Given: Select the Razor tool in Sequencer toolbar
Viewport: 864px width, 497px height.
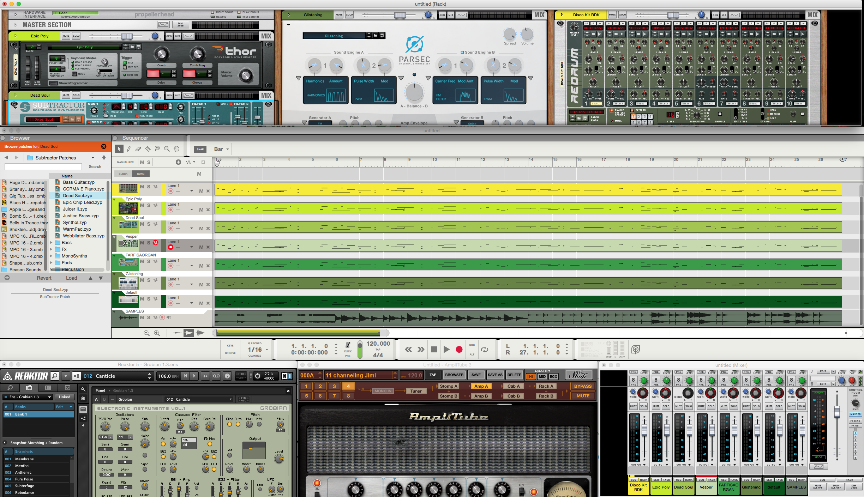Looking at the screenshot, I should (x=148, y=149).
